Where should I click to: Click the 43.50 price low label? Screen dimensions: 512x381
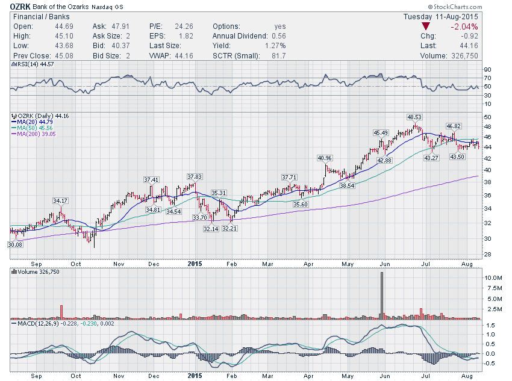coord(457,157)
